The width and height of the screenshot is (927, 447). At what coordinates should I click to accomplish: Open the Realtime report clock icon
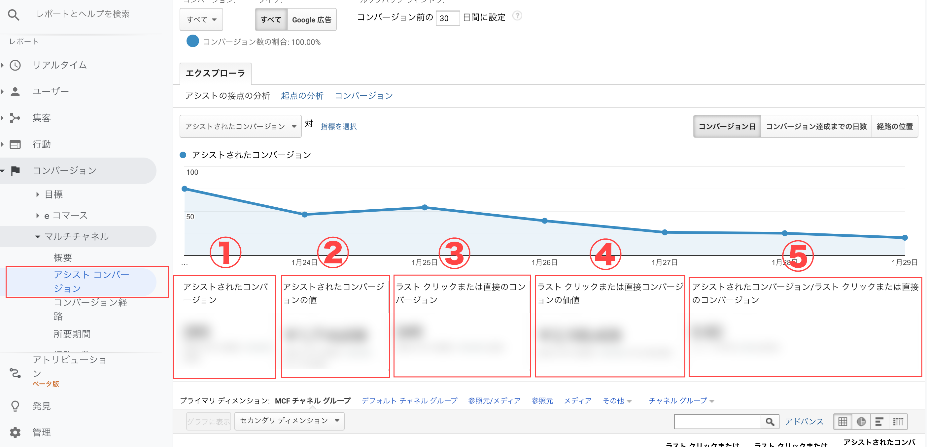[x=15, y=65]
